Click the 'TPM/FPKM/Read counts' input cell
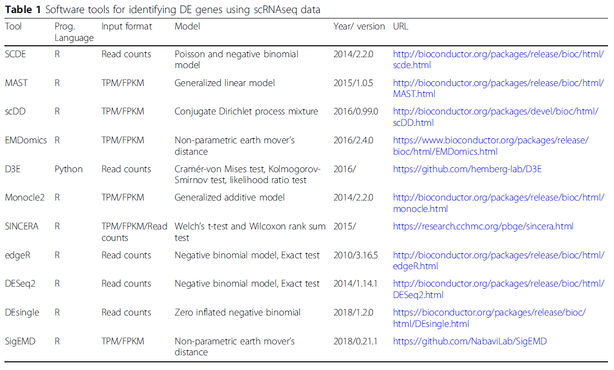This screenshot has width=614, height=370. point(134,232)
